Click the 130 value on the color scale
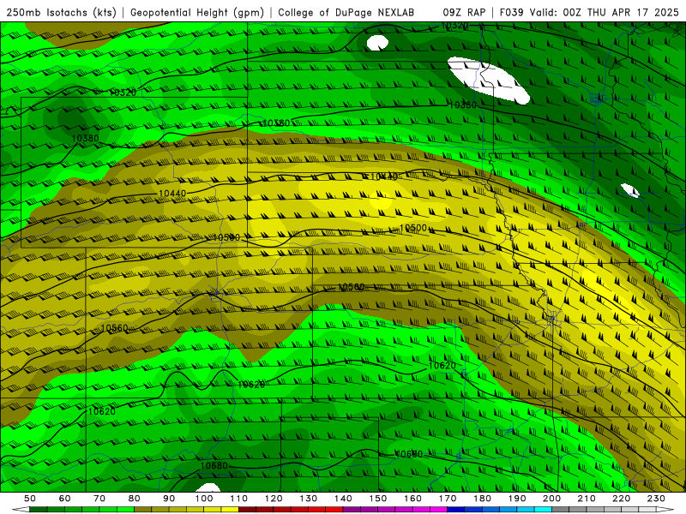686x514 pixels. point(309,499)
